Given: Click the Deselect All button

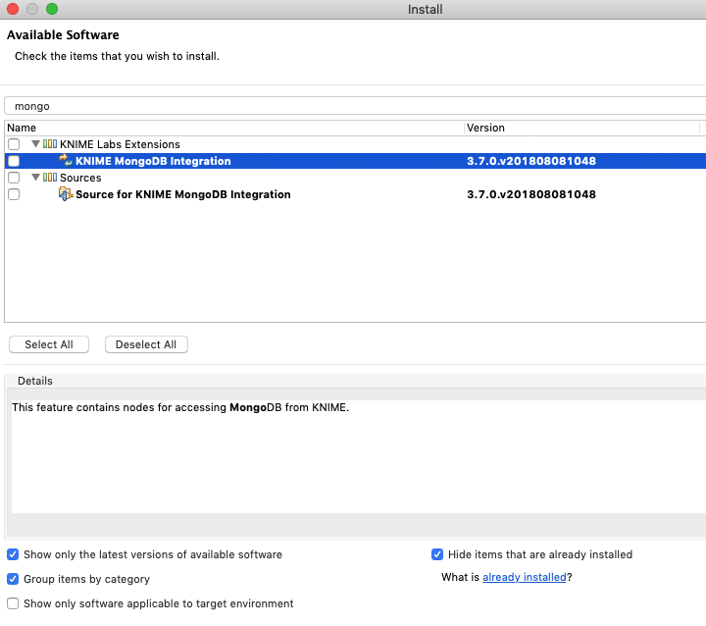Looking at the screenshot, I should pos(146,344).
